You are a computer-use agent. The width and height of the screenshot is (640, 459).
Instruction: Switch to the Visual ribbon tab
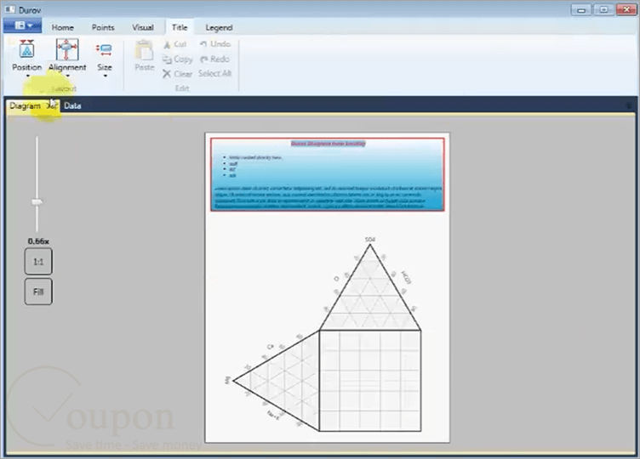143,27
